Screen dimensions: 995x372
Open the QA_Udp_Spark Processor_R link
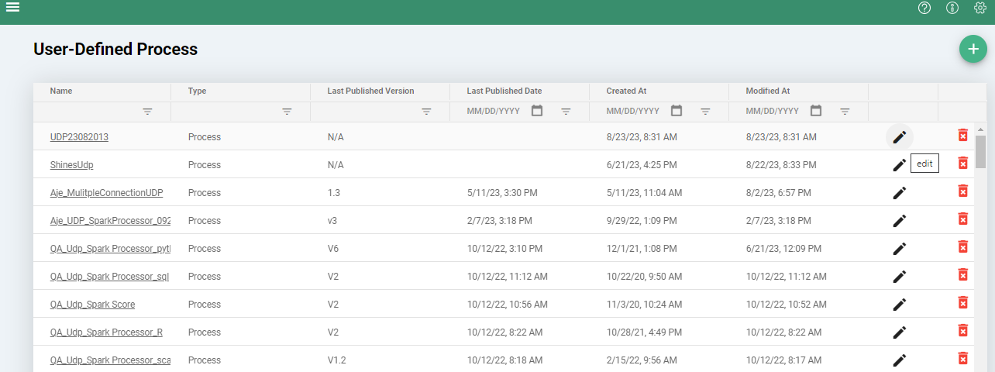tap(106, 332)
